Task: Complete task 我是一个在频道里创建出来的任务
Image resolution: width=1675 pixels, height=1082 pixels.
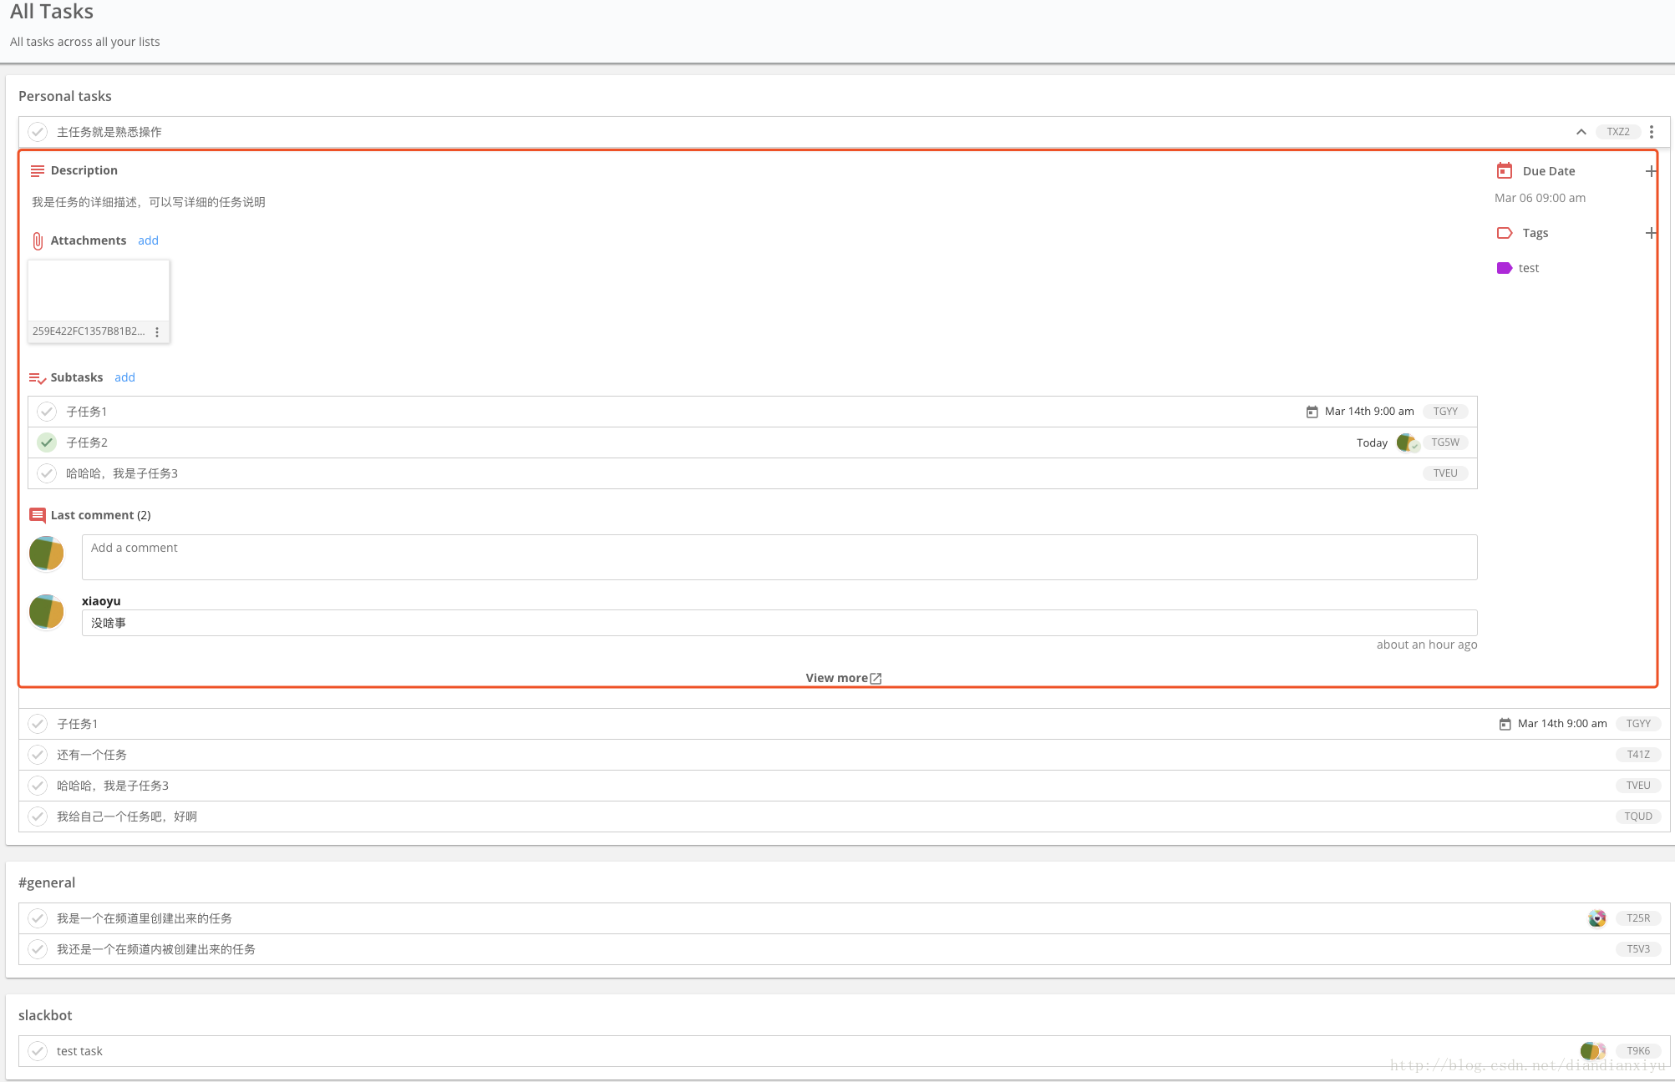Action: (38, 918)
